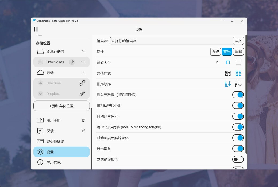Click the link icon beside Dropbox
278x187 pixels.
coord(82,93)
